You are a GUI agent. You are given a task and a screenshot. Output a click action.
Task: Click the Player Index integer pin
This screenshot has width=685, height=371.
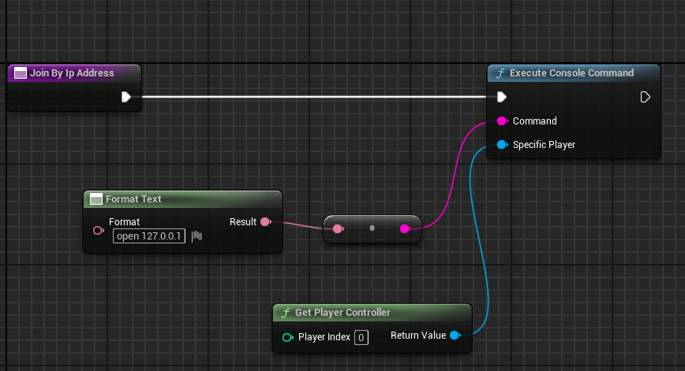(x=287, y=337)
